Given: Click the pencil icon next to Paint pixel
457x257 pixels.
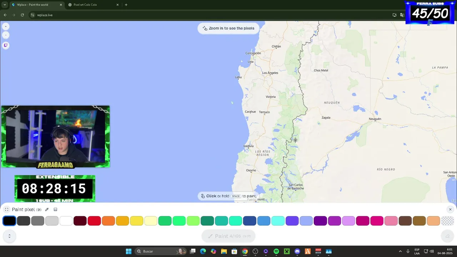Looking at the screenshot, I should coord(47,210).
